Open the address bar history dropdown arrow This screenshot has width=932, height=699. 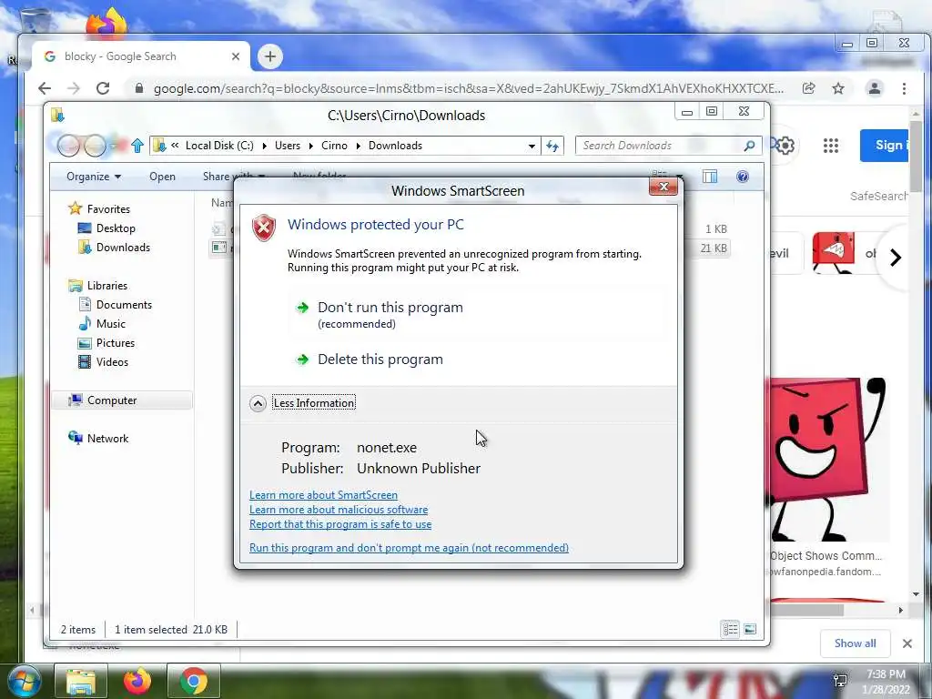click(532, 146)
